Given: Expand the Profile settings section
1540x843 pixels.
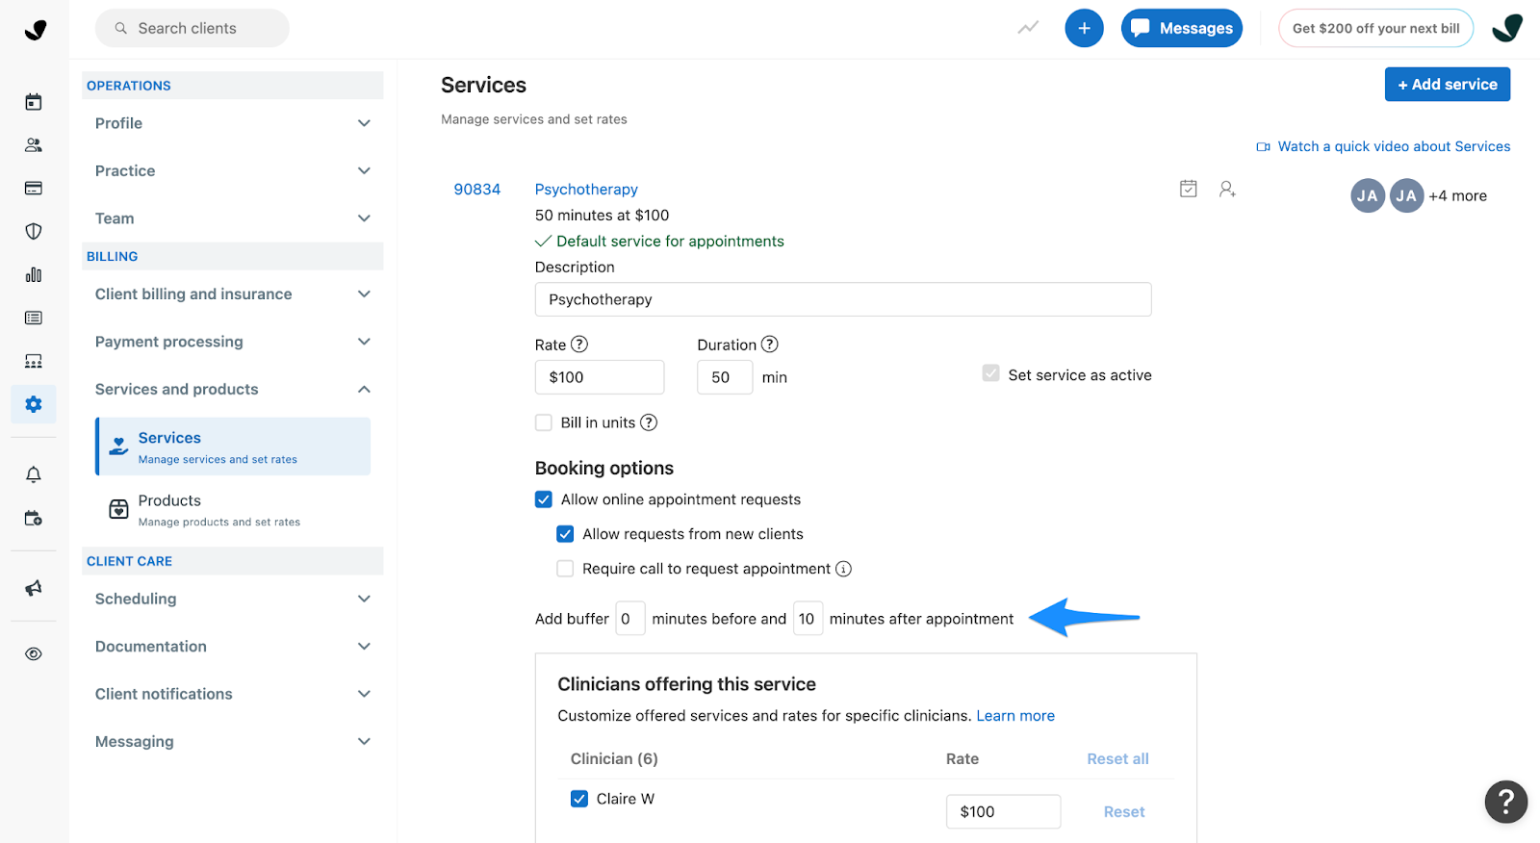Looking at the screenshot, I should pyautogui.click(x=233, y=123).
